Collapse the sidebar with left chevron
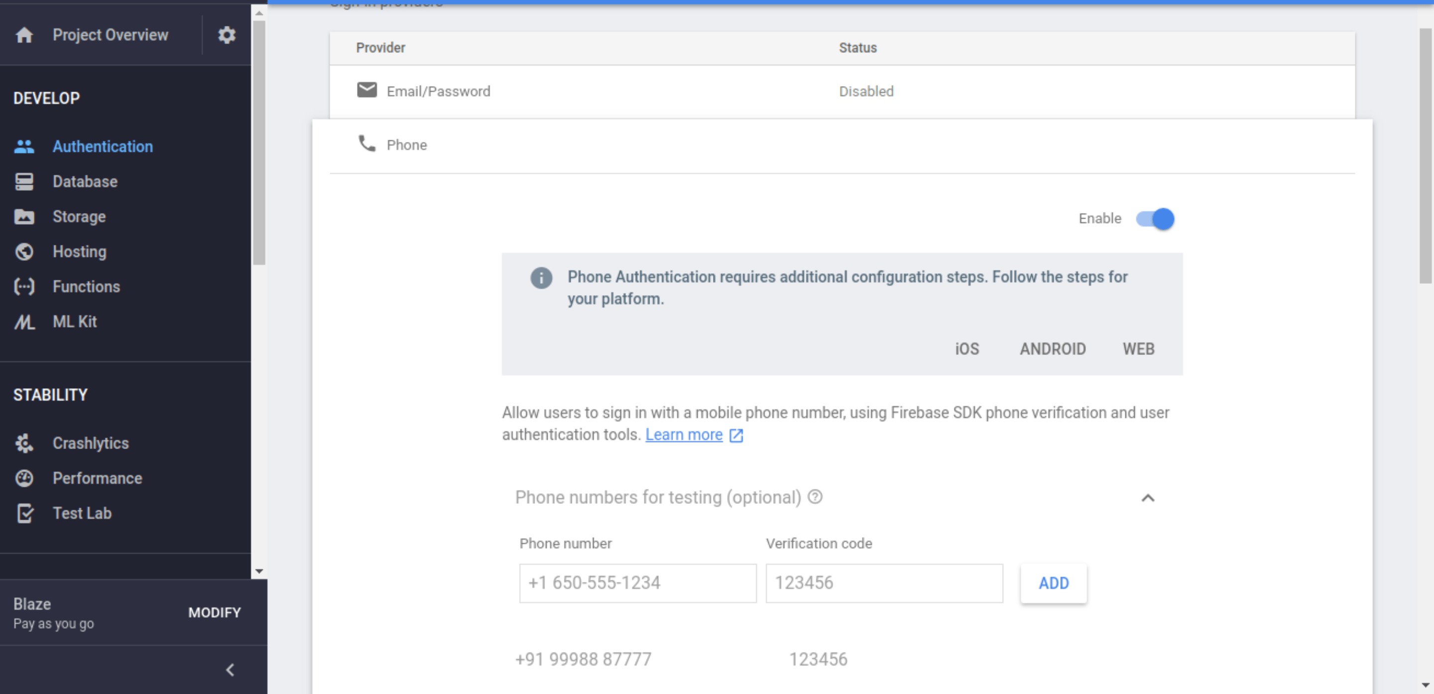The height and width of the screenshot is (694, 1434). (230, 670)
